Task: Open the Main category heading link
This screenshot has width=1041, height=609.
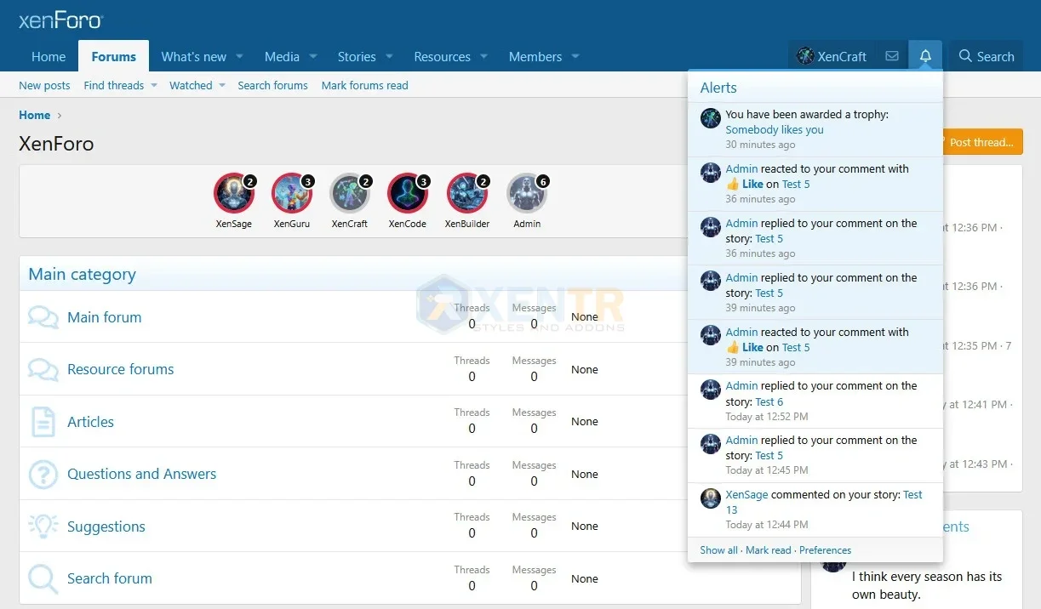Action: (x=82, y=274)
